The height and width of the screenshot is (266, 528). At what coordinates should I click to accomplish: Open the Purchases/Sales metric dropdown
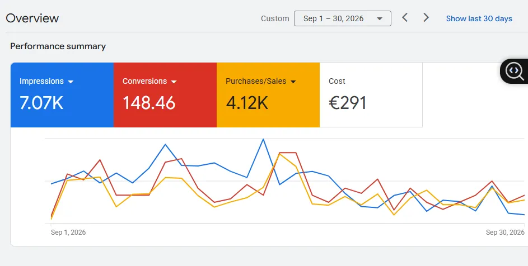260,81
